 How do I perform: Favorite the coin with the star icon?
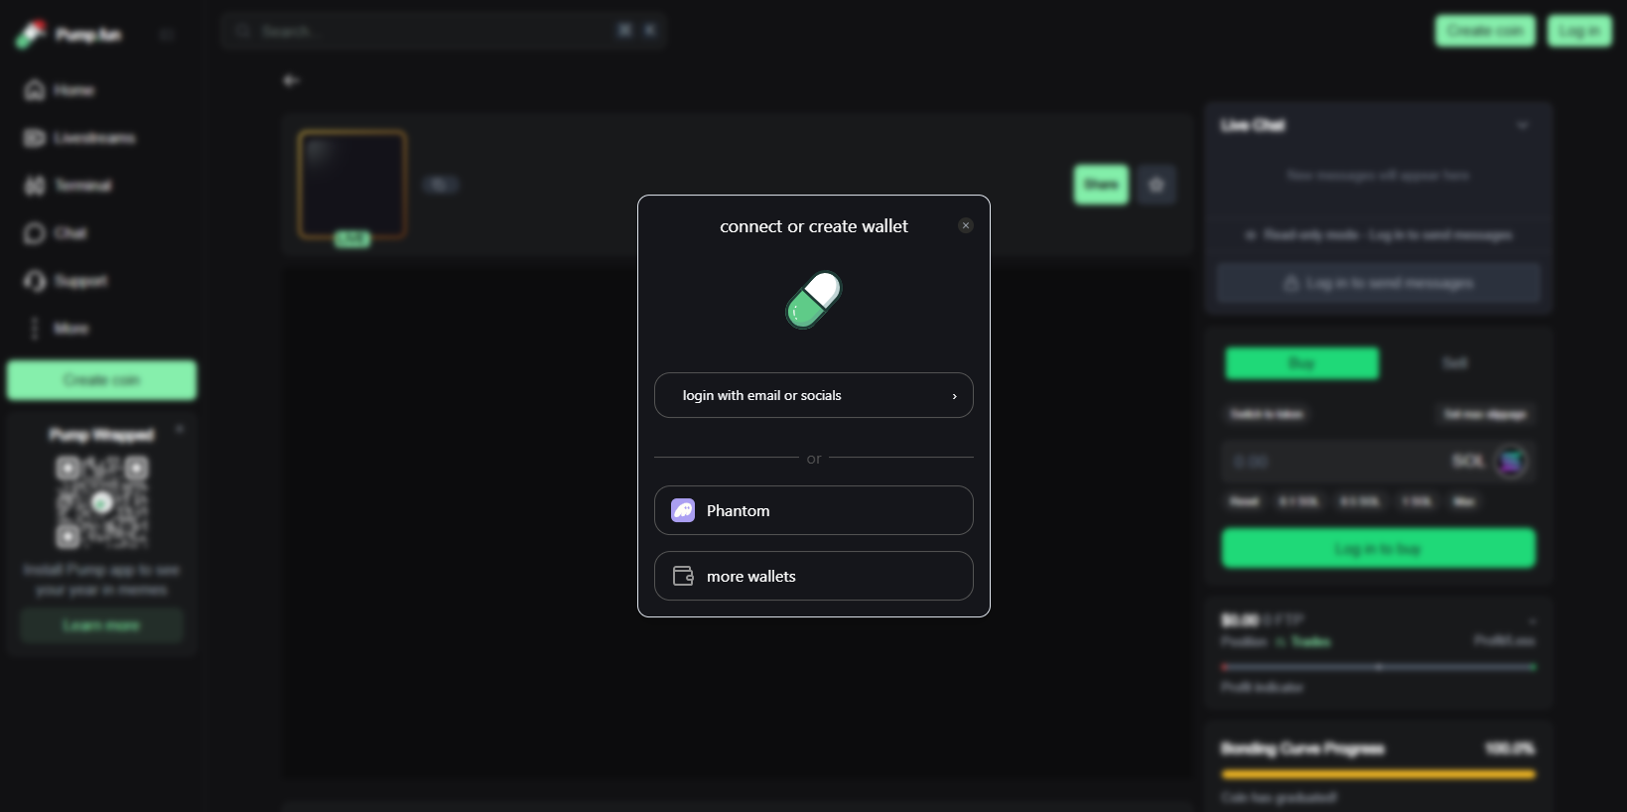click(x=1156, y=185)
